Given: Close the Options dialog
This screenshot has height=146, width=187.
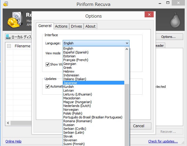Looking at the screenshot, I should [149, 14].
